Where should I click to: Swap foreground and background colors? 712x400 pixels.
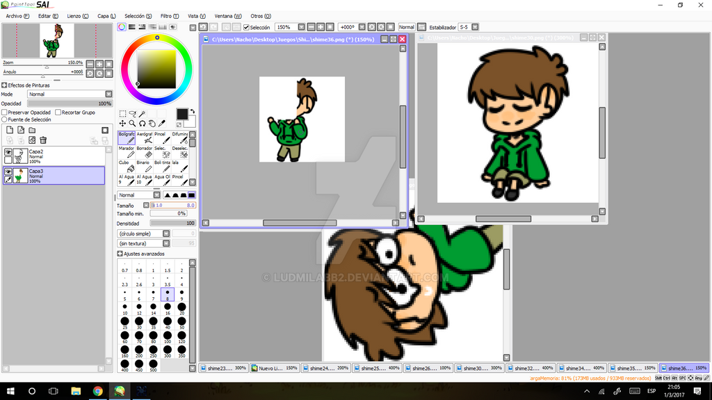point(193,111)
